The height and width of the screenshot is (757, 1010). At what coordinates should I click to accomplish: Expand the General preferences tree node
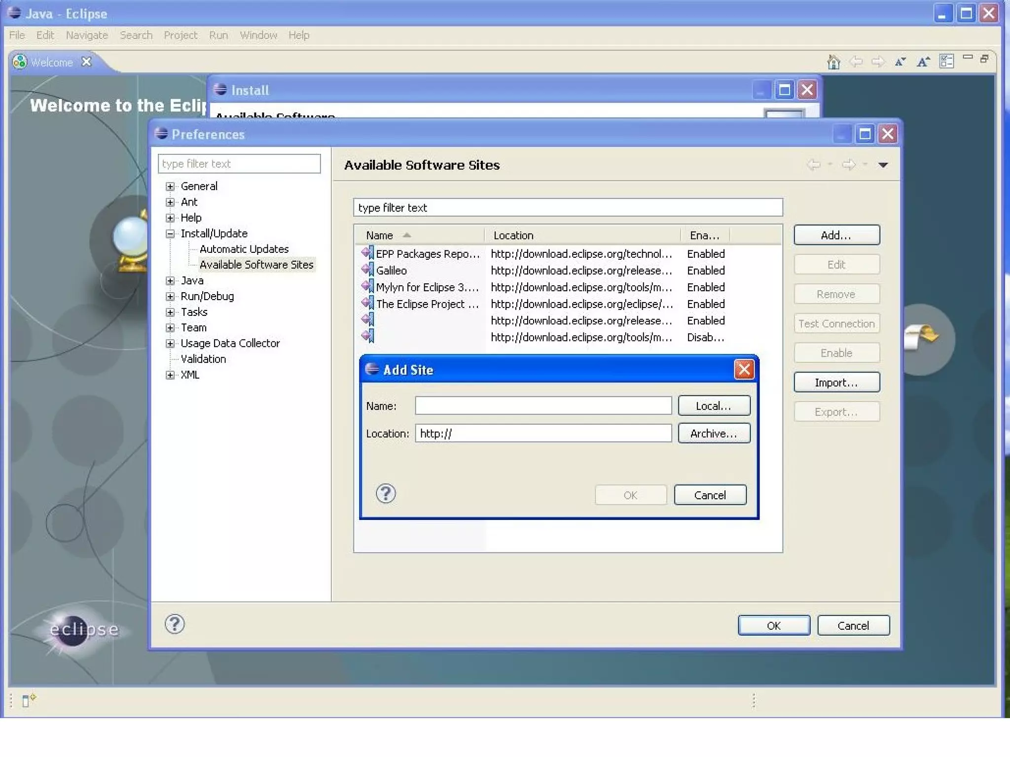point(170,186)
